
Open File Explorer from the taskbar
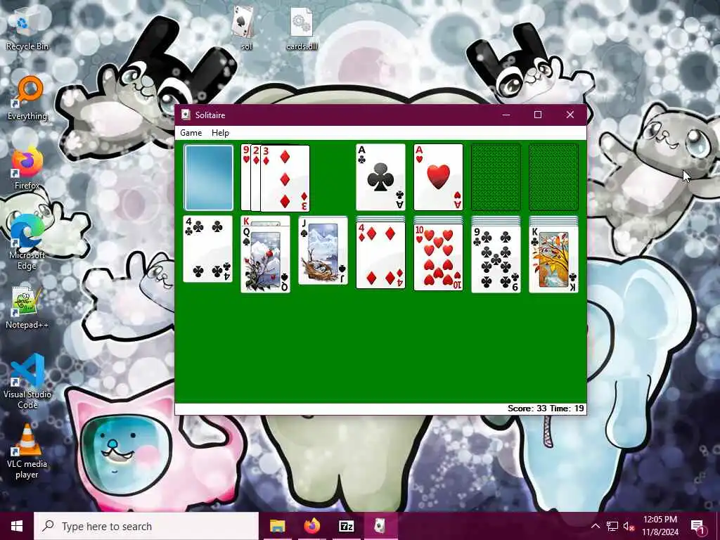pos(277,526)
